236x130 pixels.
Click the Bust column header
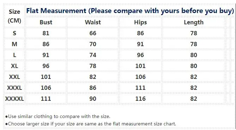pos(46,22)
